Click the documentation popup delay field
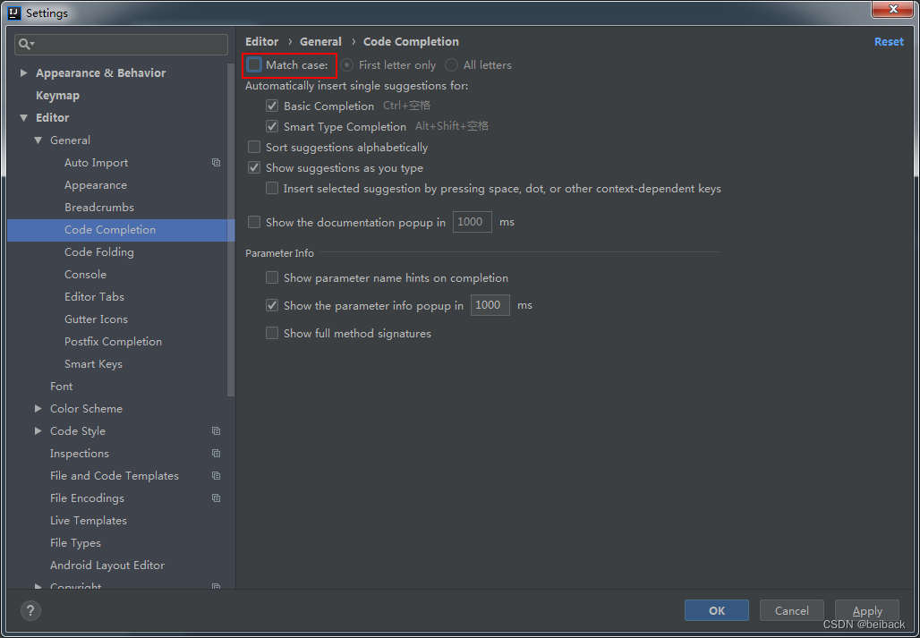 click(x=473, y=222)
